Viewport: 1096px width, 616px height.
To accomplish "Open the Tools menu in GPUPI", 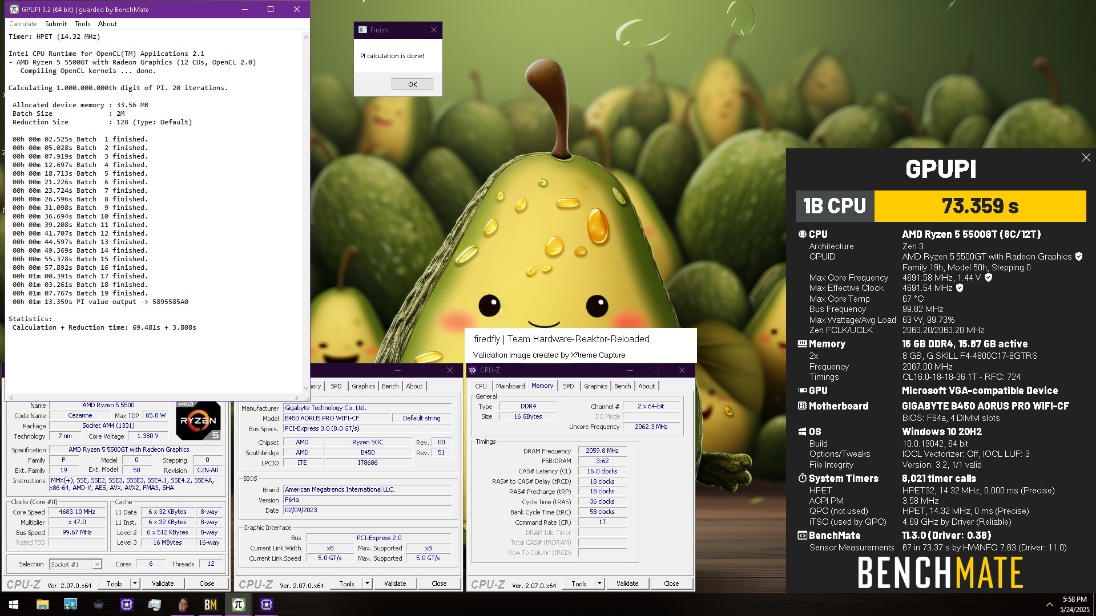I will (82, 24).
